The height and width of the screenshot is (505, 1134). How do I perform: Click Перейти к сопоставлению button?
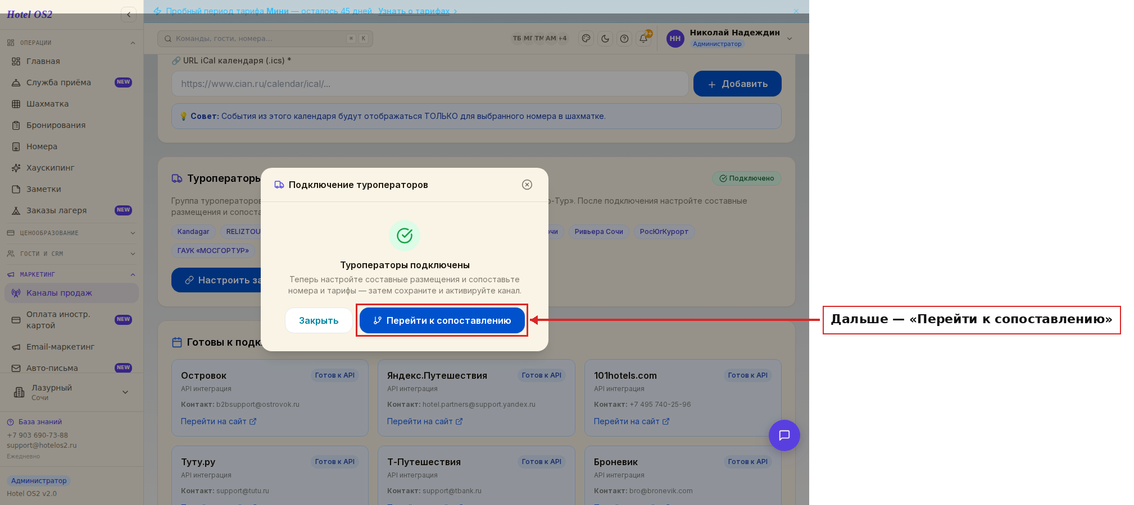[x=442, y=320]
